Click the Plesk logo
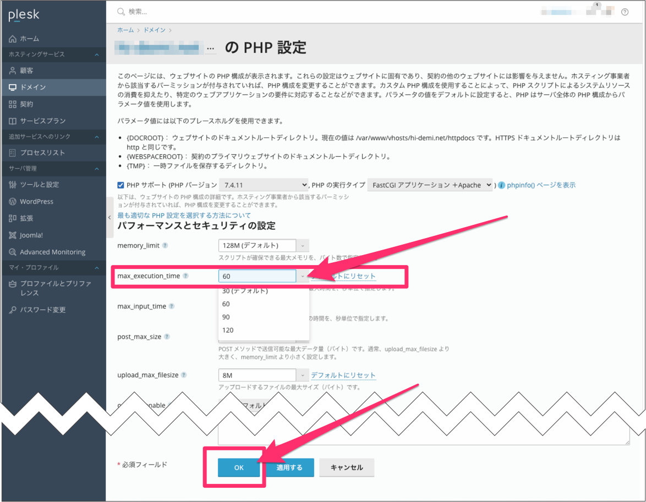The image size is (646, 502). click(x=24, y=15)
